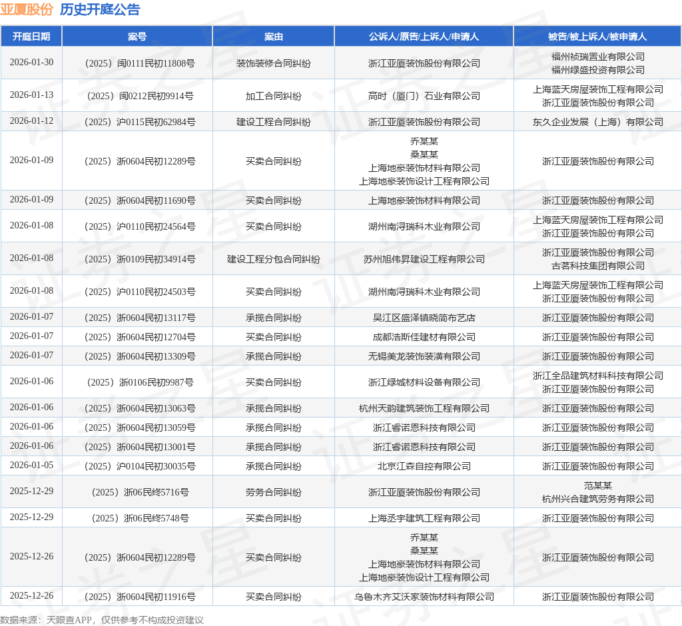Click 建设工程分包合同纠纷 cause cell

274,259
